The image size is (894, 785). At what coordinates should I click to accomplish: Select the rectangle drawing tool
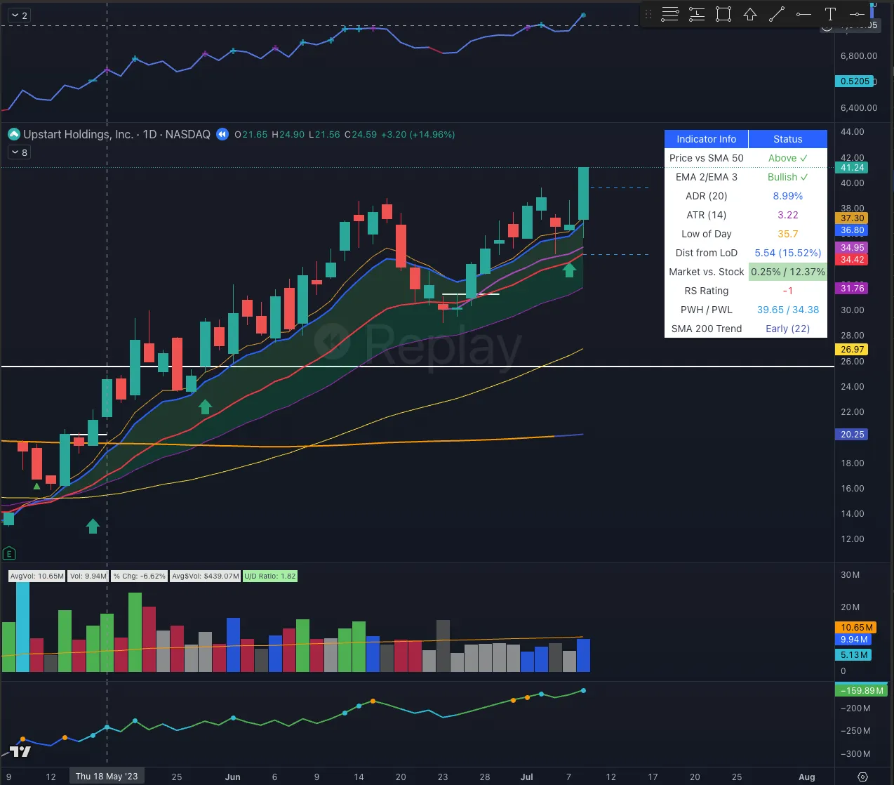pyautogui.click(x=723, y=14)
